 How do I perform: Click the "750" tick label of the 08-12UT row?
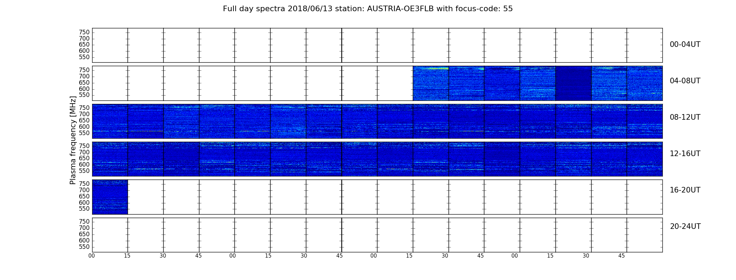coord(84,108)
